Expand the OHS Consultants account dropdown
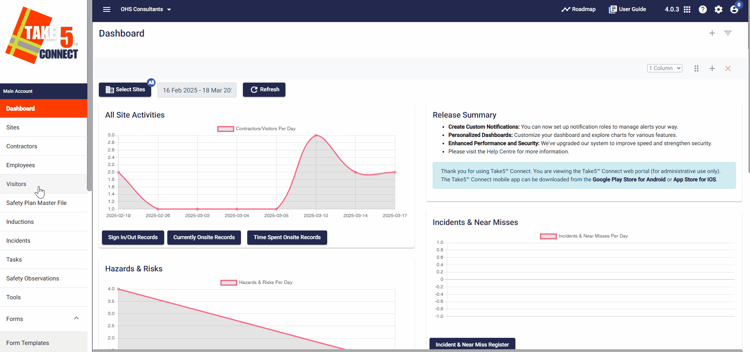This screenshot has height=352, width=750. pos(146,9)
